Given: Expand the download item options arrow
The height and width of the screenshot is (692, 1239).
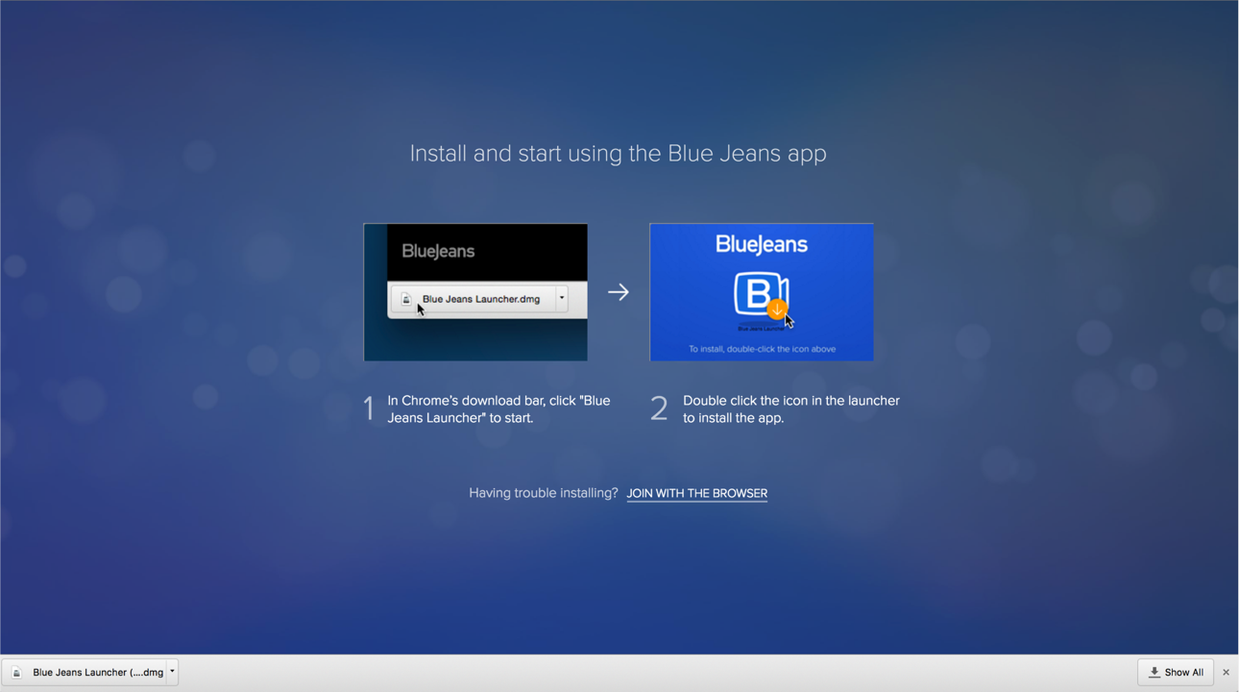Looking at the screenshot, I should pyautogui.click(x=173, y=672).
